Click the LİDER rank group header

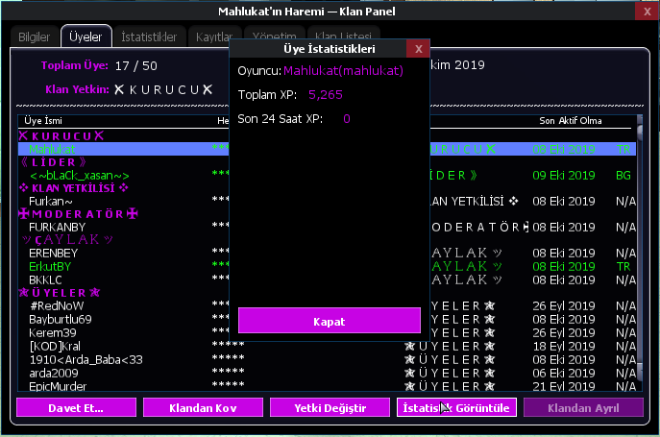coord(54,162)
